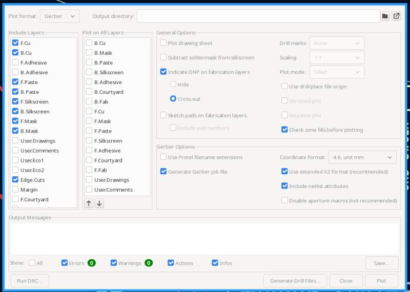Click the Plot button
The width and height of the screenshot is (410, 292).
pyautogui.click(x=381, y=281)
